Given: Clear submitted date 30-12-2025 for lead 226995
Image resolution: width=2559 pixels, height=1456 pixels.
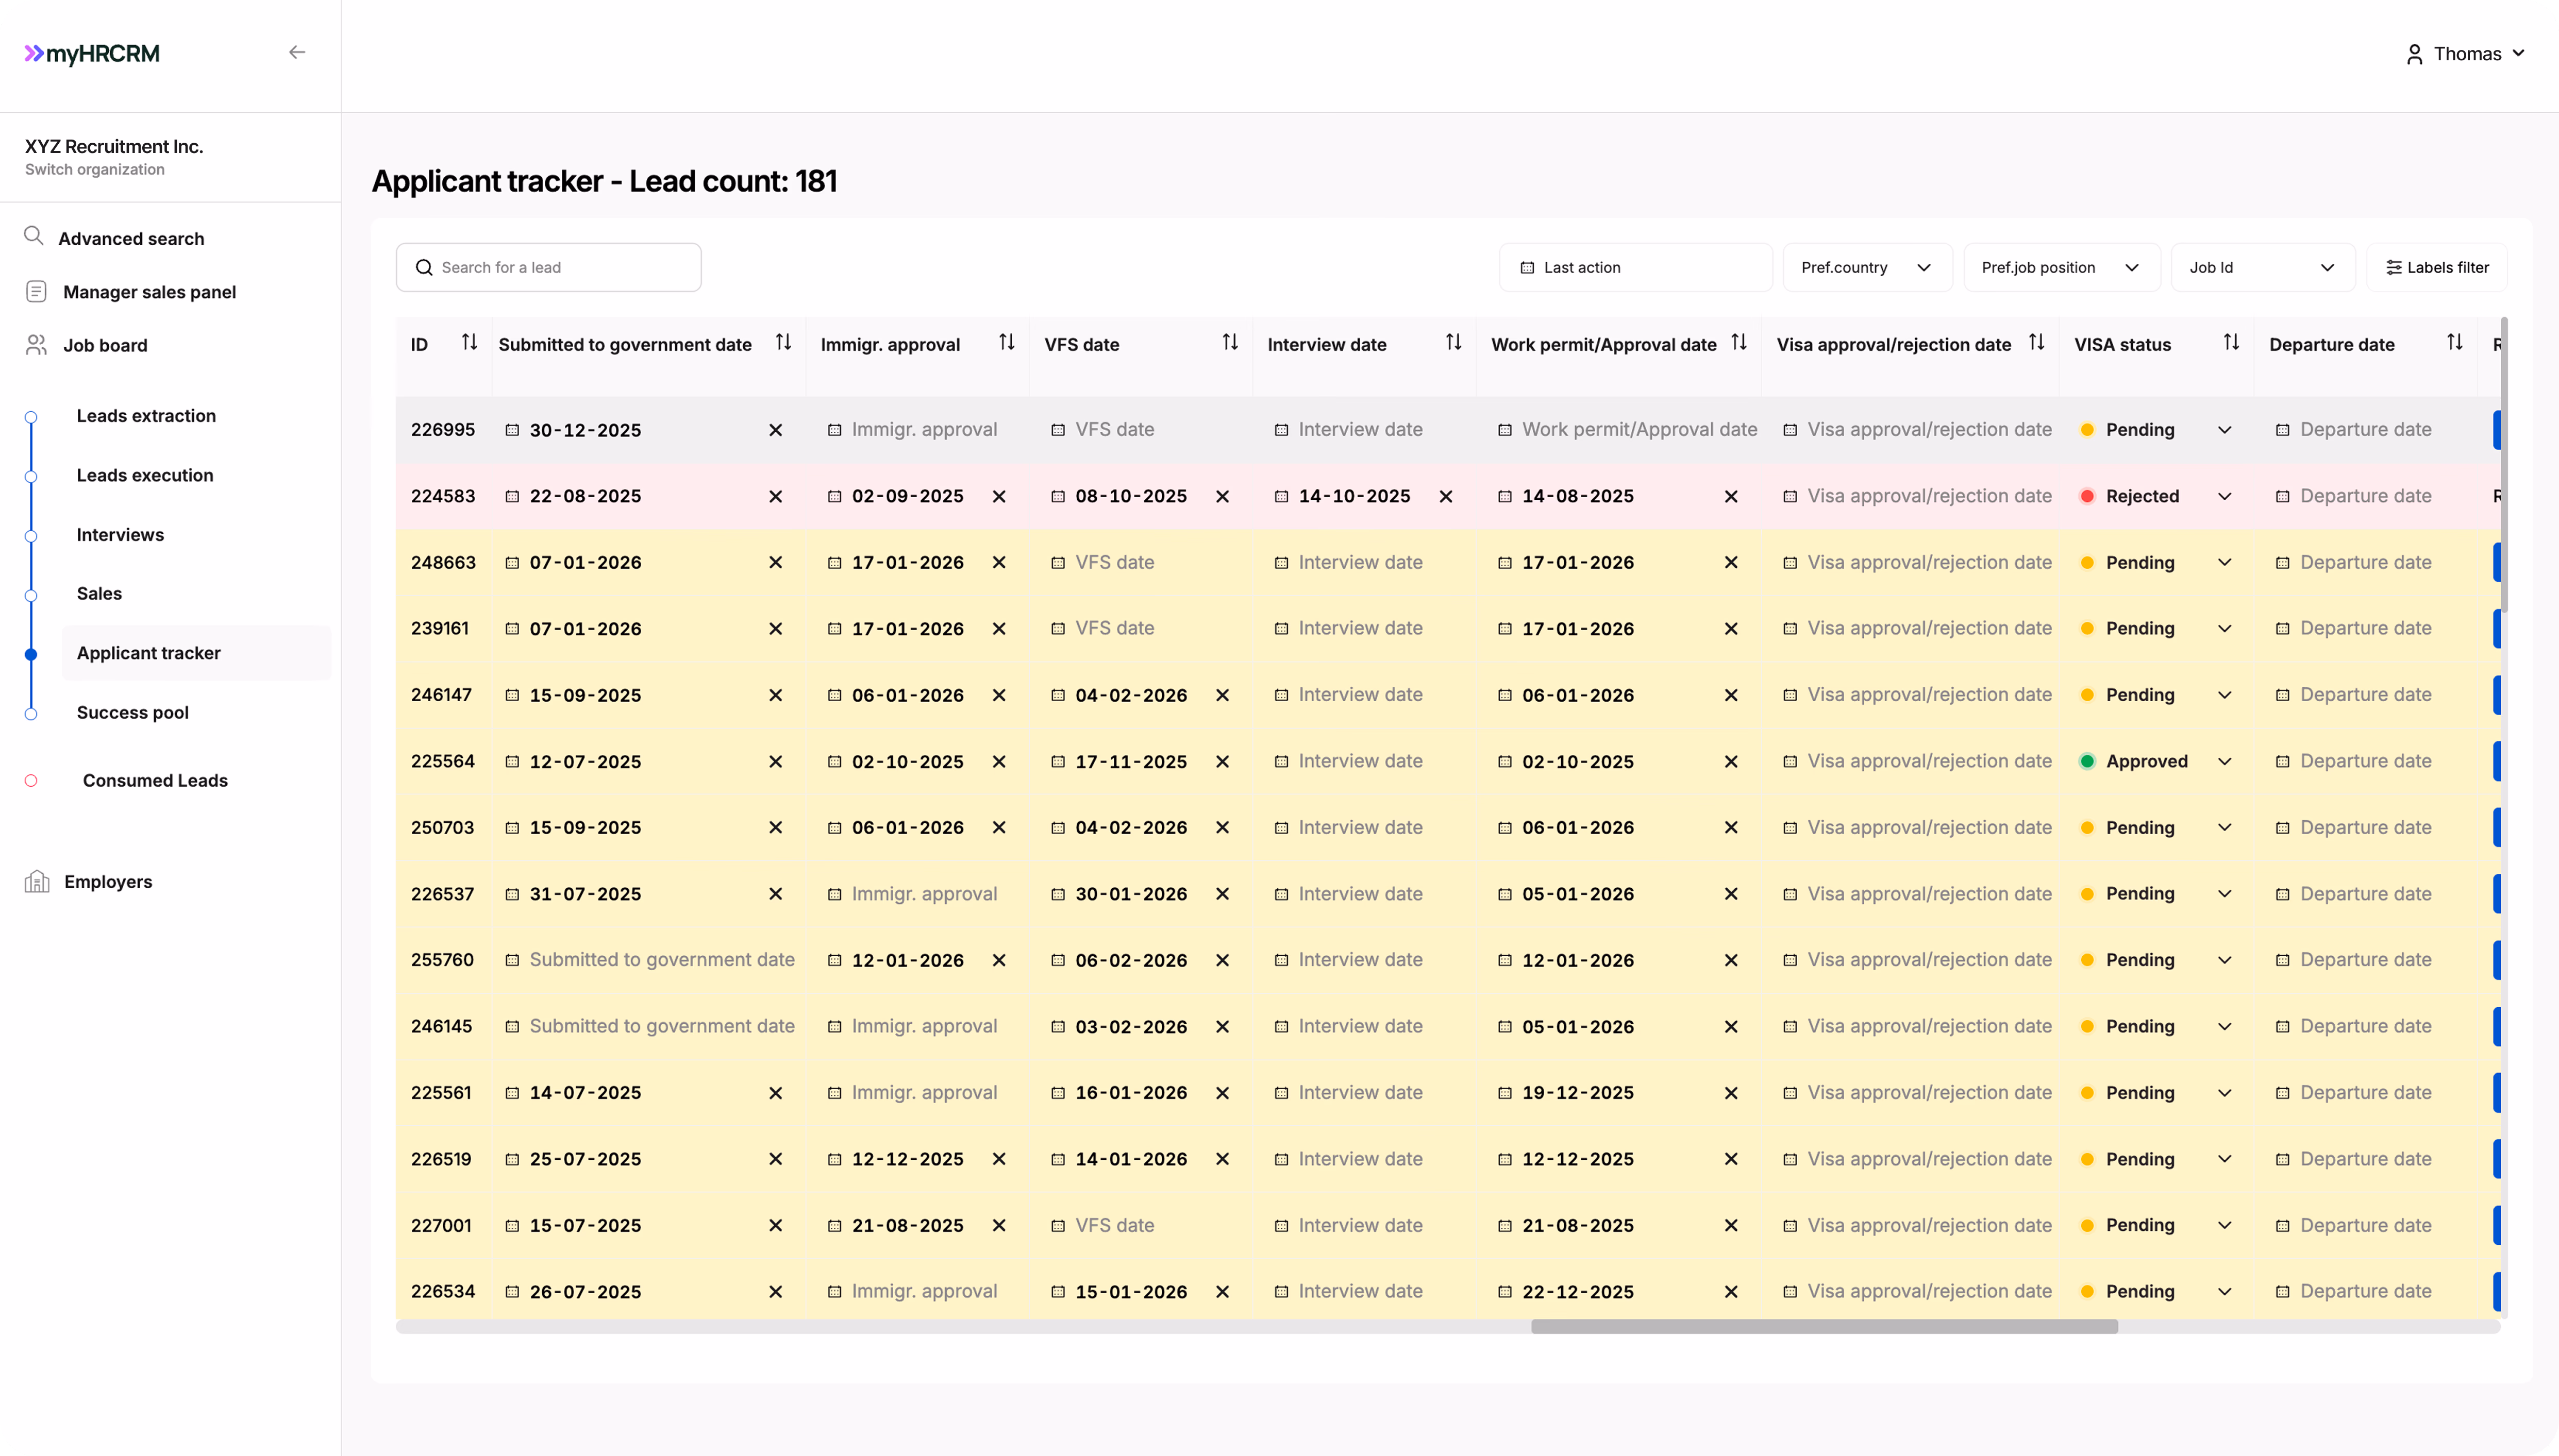Looking at the screenshot, I should click(x=775, y=430).
